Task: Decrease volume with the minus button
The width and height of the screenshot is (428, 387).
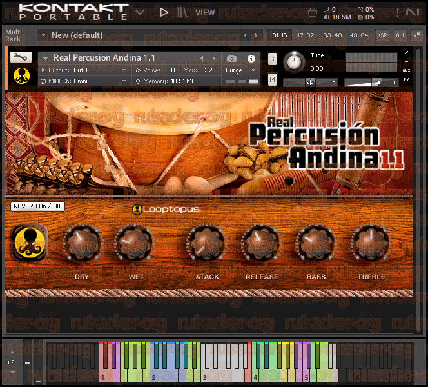Action: pyautogui.click(x=348, y=83)
